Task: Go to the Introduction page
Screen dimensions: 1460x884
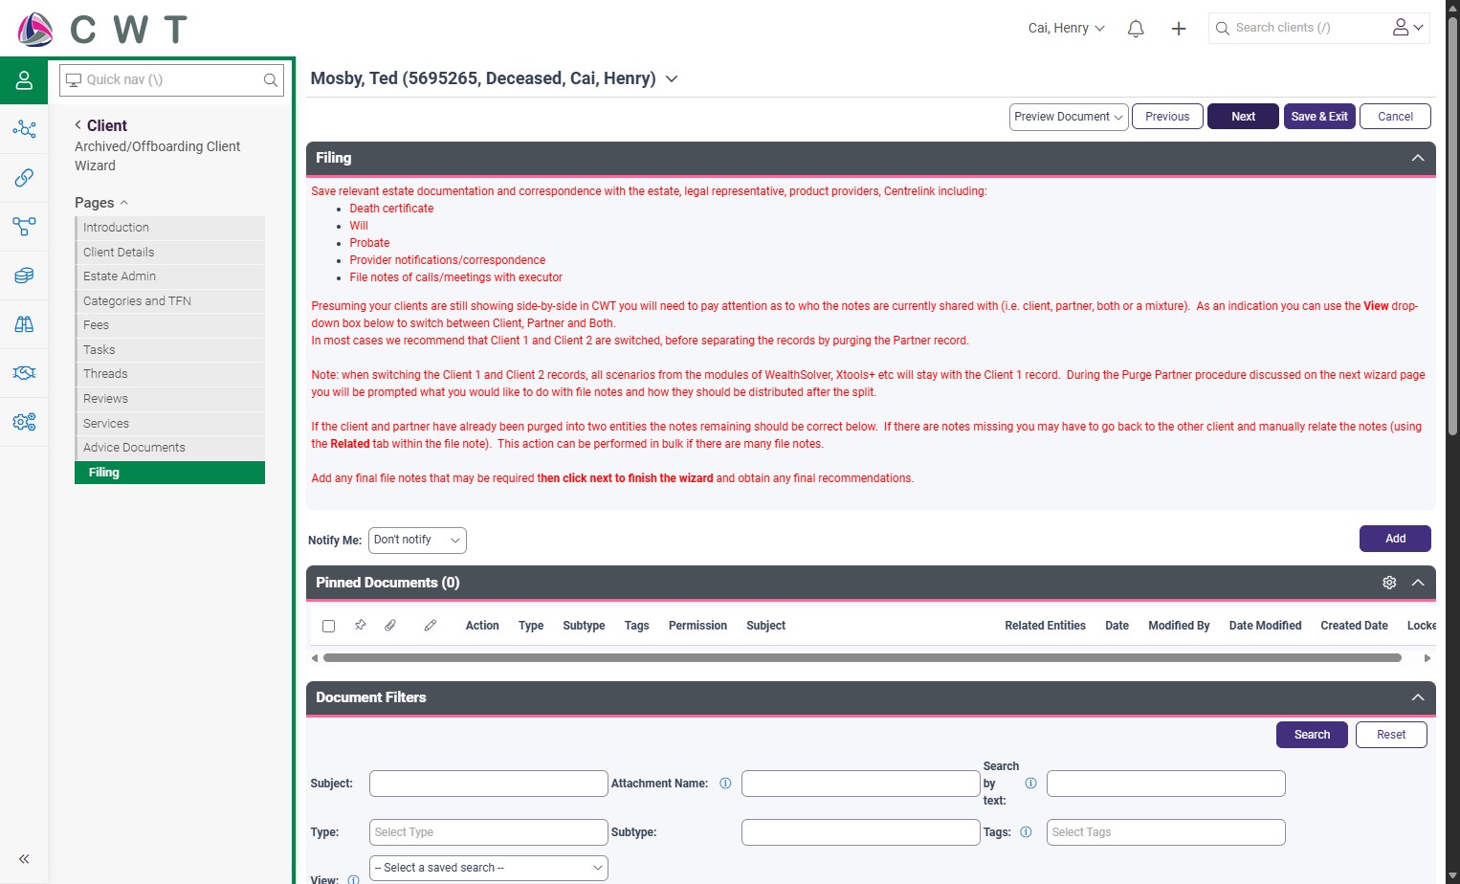Action: [x=170, y=228]
